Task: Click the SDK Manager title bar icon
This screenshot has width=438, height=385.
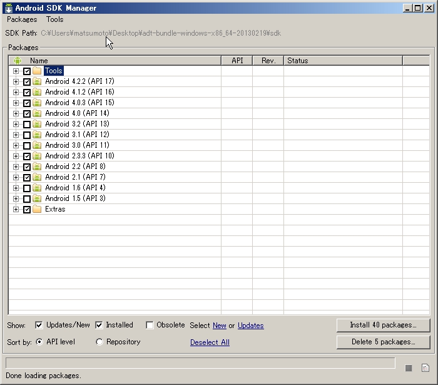Action: click(9, 8)
